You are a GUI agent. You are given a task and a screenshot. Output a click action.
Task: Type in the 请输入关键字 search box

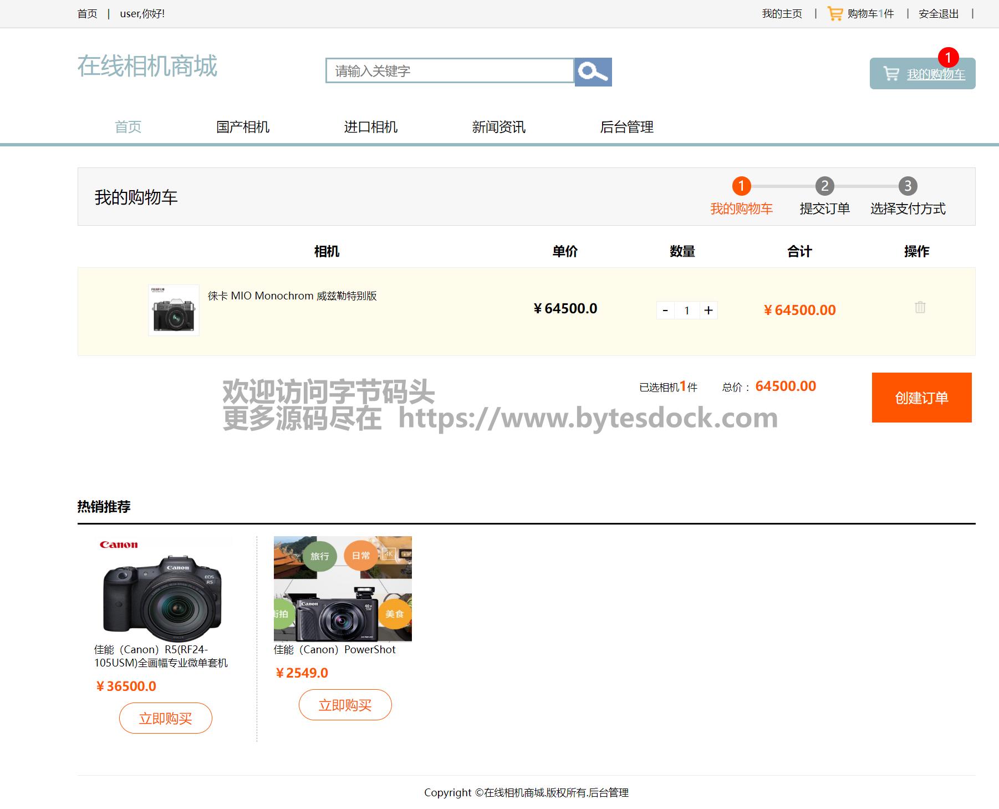click(450, 71)
